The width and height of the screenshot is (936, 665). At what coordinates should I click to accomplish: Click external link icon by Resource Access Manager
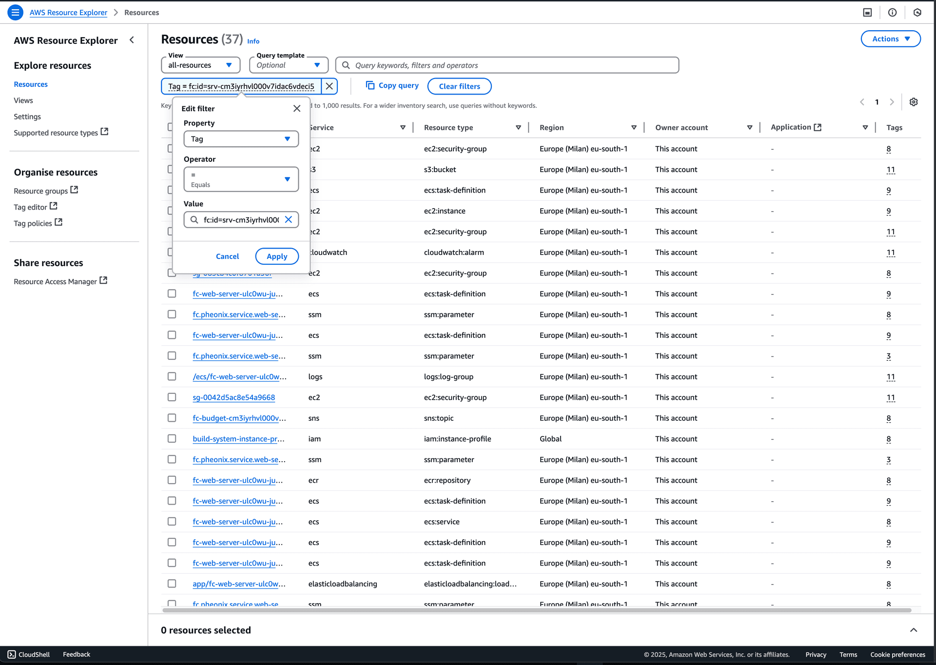tap(103, 280)
